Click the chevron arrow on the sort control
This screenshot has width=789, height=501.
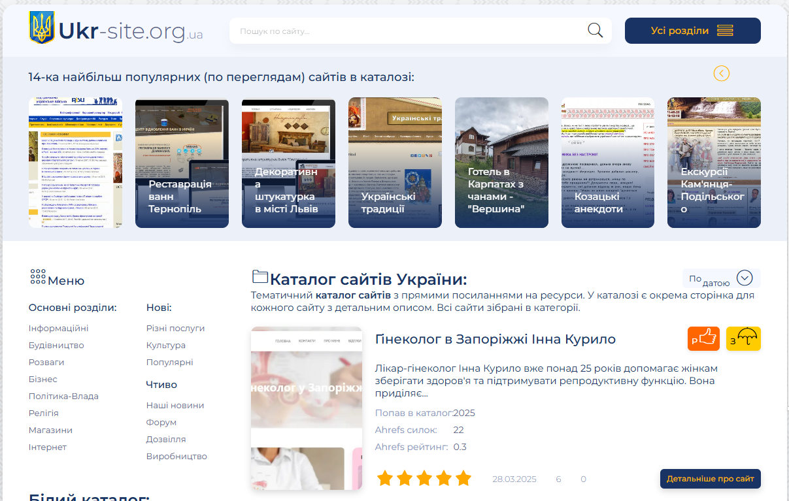tap(744, 278)
